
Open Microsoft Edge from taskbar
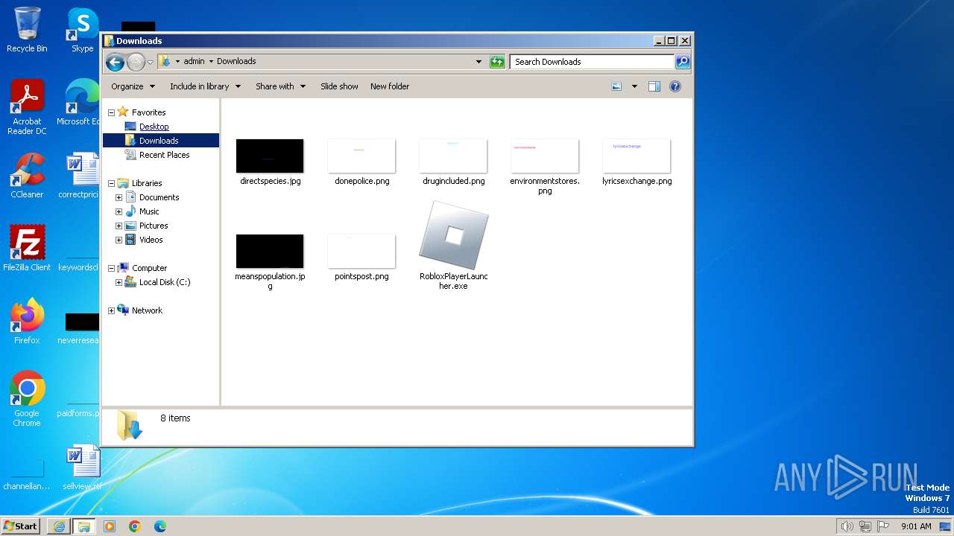point(160,526)
